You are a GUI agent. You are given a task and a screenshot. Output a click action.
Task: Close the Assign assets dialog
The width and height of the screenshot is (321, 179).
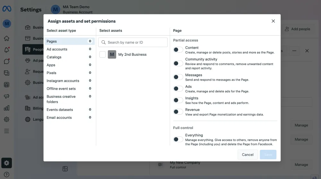[x=273, y=21]
